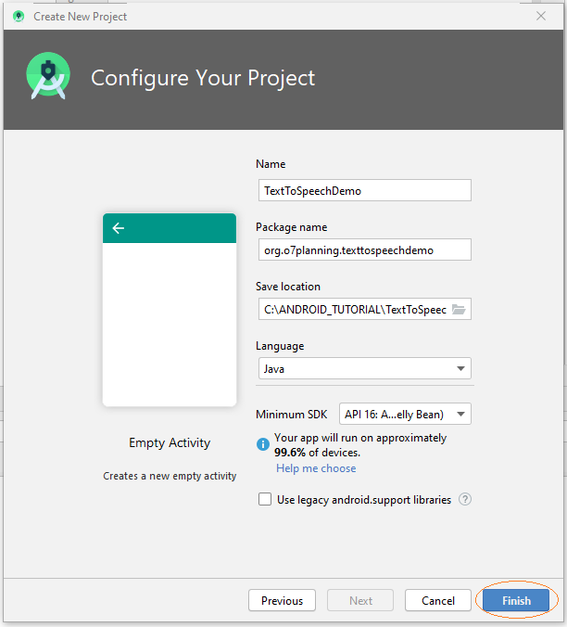Click the Finish button
The width and height of the screenshot is (567, 627).
click(516, 600)
